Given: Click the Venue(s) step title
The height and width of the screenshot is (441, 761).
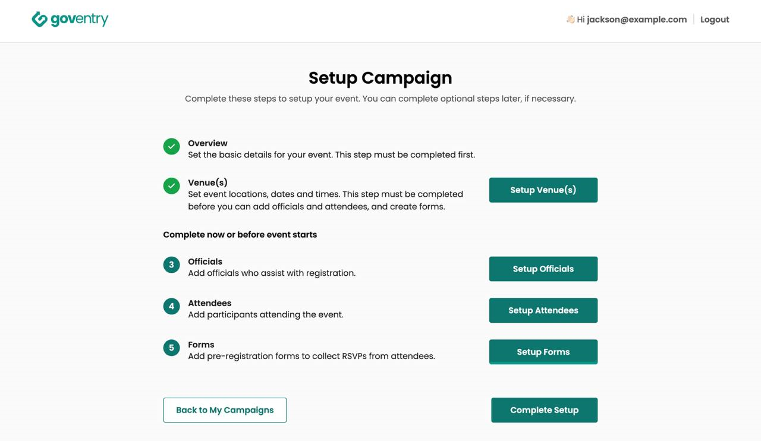Looking at the screenshot, I should click(207, 182).
